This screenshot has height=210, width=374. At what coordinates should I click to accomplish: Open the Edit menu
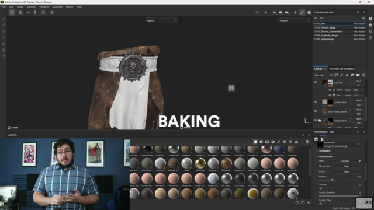pyautogui.click(x=11, y=7)
